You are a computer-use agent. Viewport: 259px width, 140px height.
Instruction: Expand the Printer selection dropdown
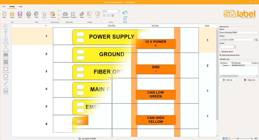click(253, 40)
